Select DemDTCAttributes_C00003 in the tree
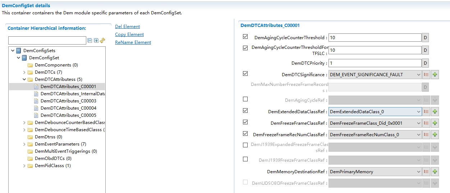Viewport: 450px width, 193px height. point(68,101)
